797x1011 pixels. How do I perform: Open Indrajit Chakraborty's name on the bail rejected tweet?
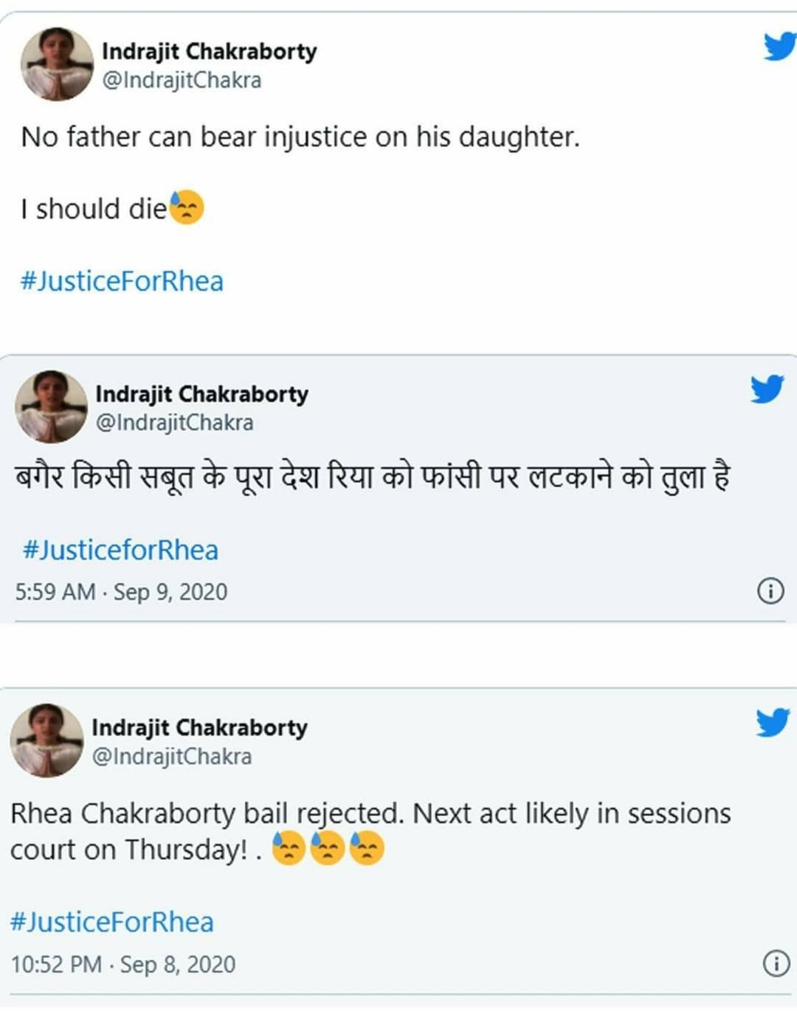[199, 728]
